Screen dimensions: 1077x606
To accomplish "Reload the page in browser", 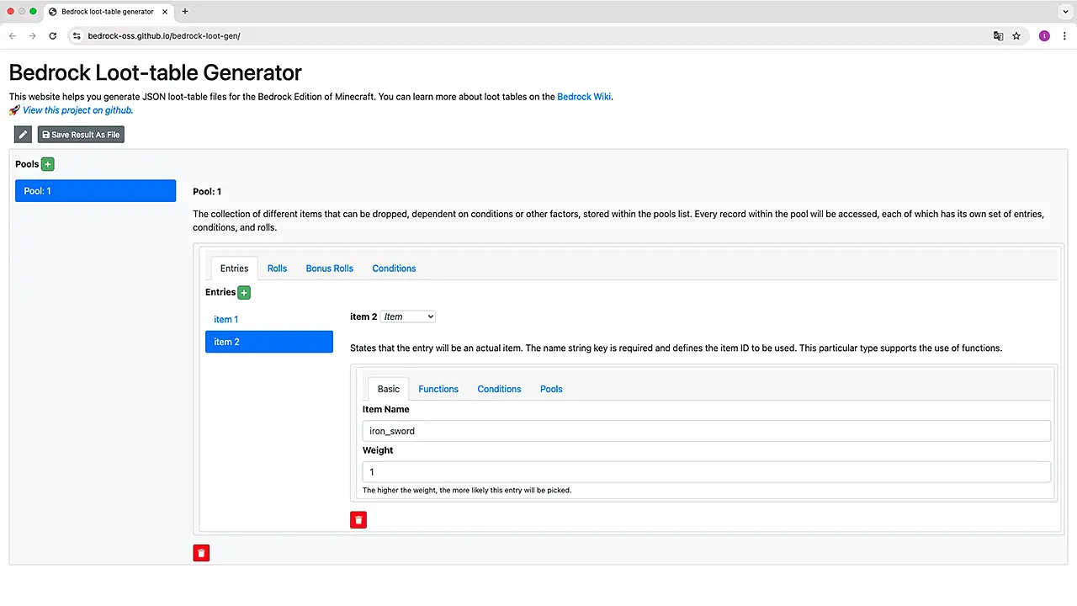I will [52, 36].
